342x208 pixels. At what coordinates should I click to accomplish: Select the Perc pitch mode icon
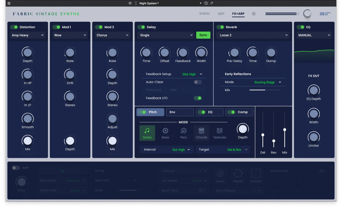184,133
